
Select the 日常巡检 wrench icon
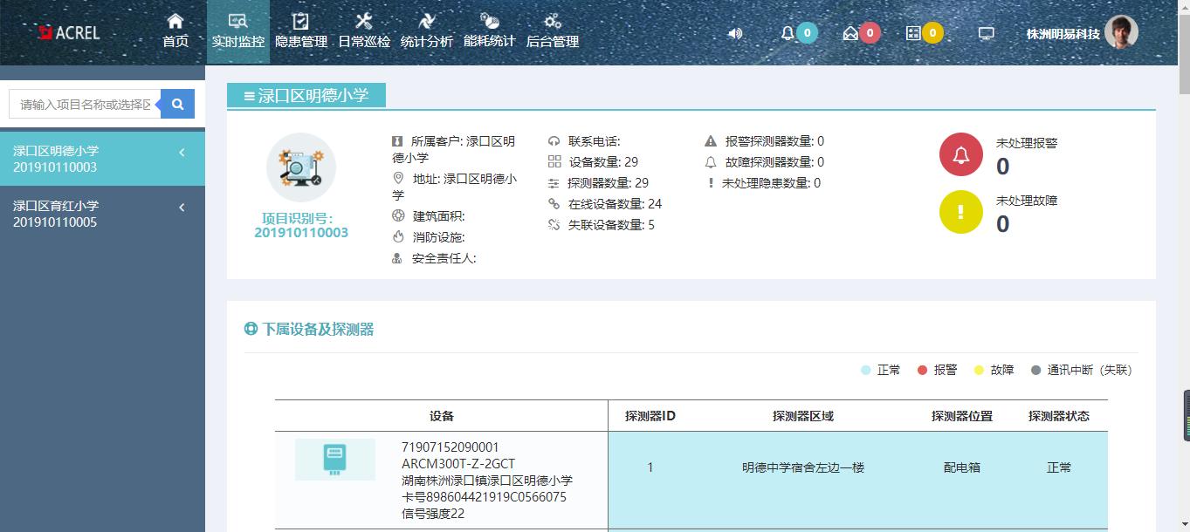click(364, 21)
